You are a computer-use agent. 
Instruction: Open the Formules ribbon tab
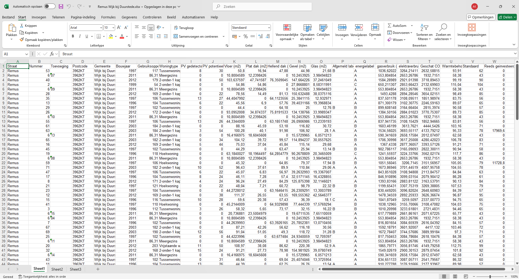(x=108, y=17)
